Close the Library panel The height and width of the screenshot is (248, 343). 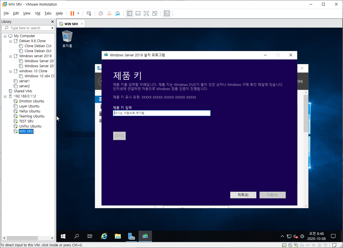53,21
